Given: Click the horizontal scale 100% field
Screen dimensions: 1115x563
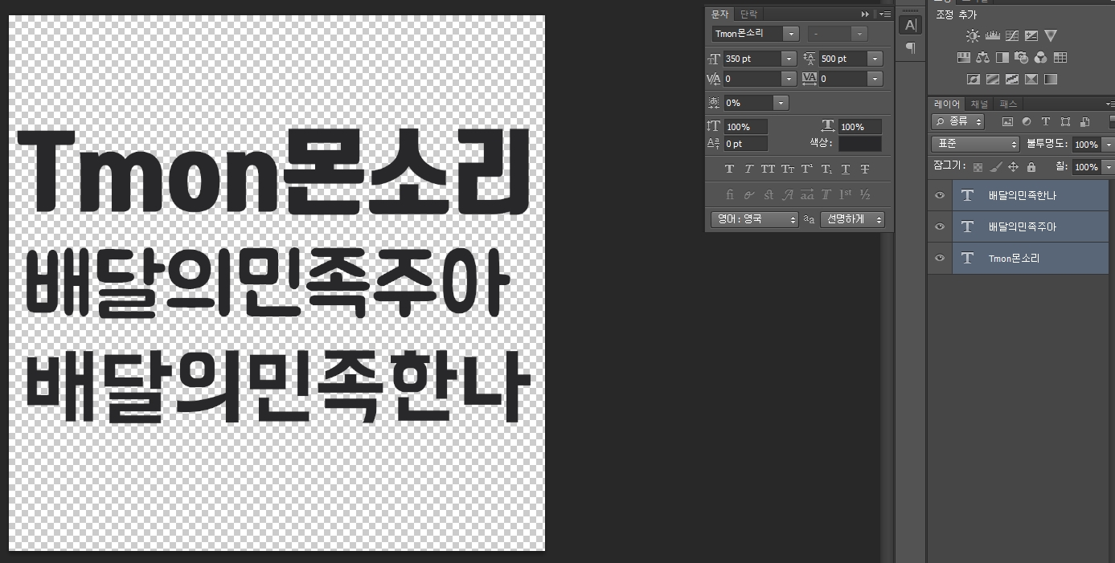Looking at the screenshot, I should [859, 127].
